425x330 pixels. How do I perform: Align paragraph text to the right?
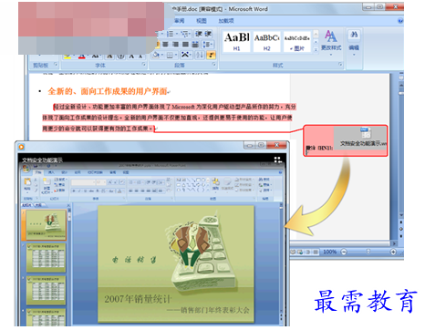(175, 45)
